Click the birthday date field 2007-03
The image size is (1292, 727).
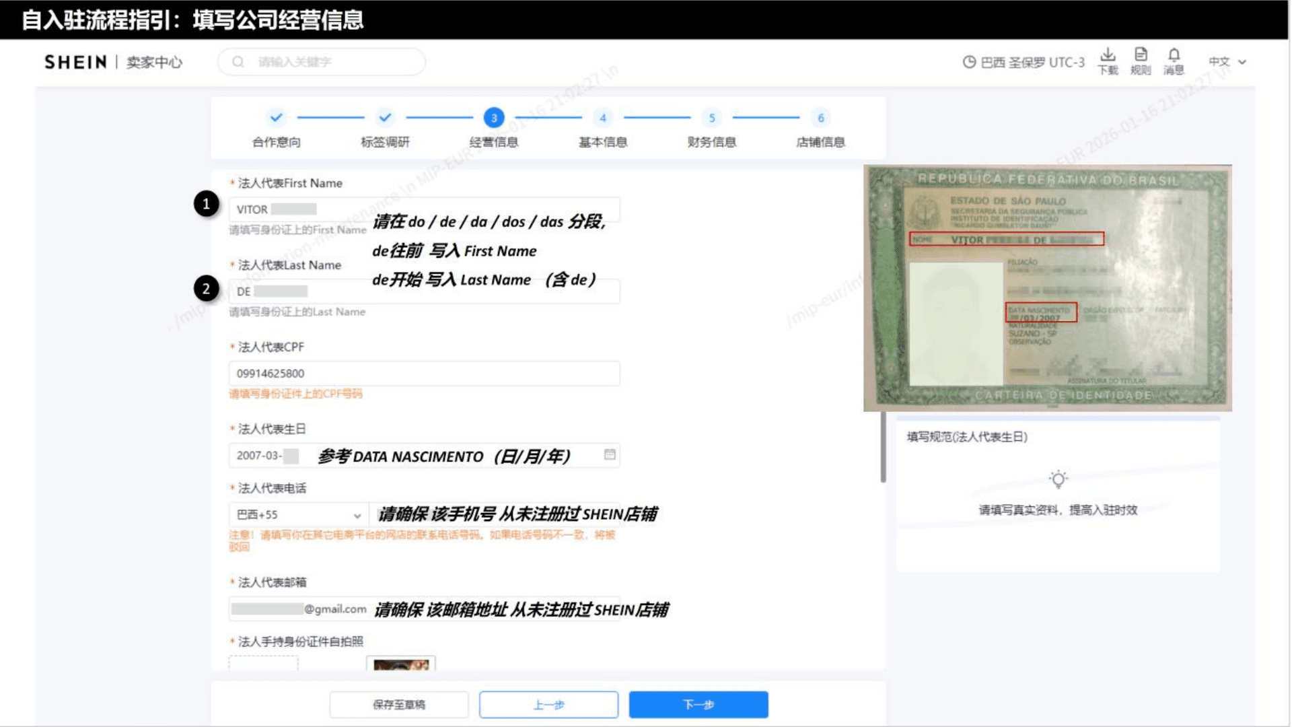click(x=424, y=456)
